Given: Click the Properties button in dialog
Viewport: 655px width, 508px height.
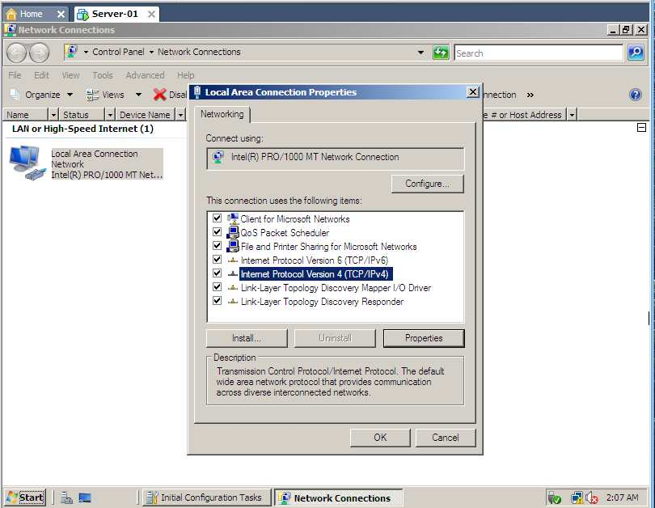Looking at the screenshot, I should pos(424,338).
